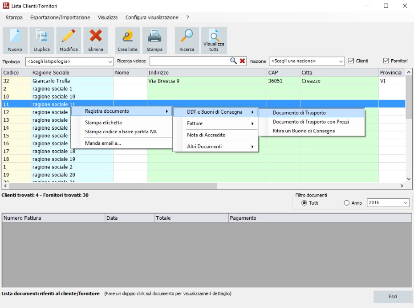Click DDT e Buoni di Consegna entry
Screen dimensions: 414x308
coord(215,112)
